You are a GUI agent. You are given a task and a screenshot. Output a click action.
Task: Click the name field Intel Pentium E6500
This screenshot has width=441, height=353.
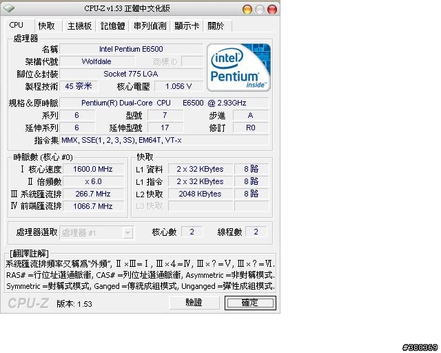(132, 49)
